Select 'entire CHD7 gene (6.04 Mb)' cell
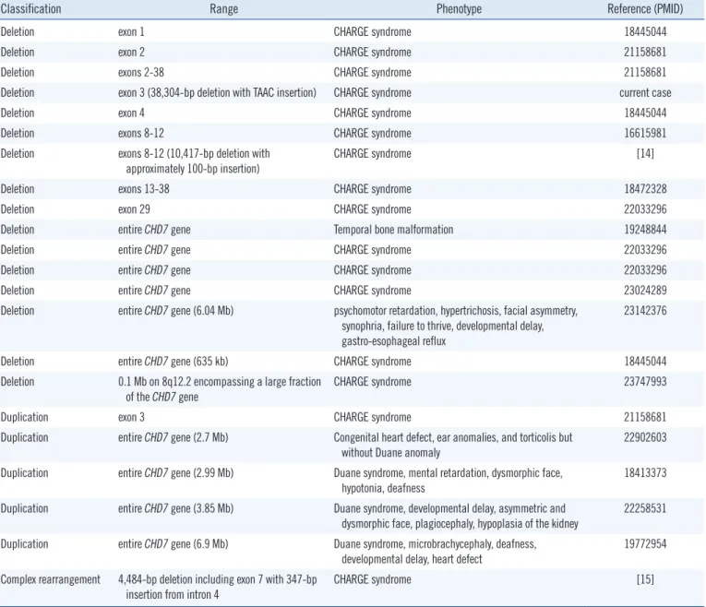The width and height of the screenshot is (706, 607). click(x=175, y=311)
